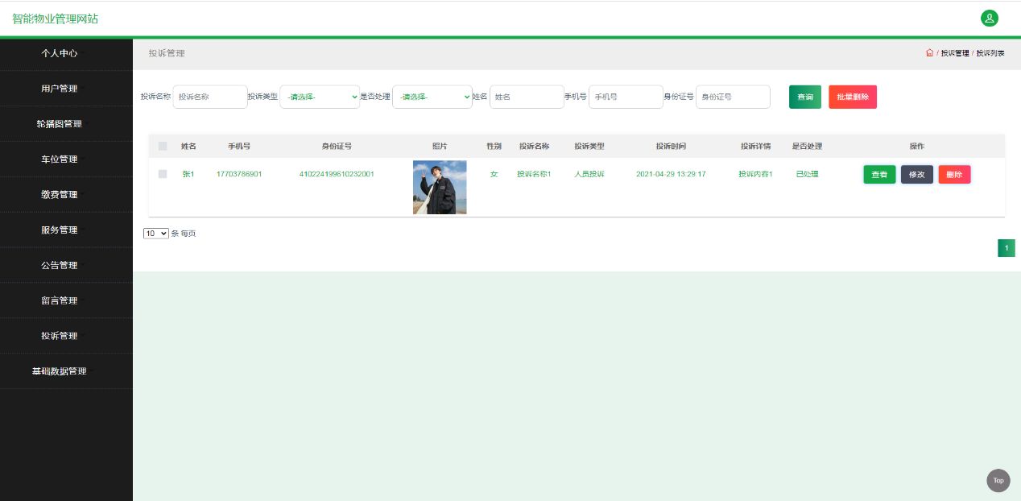The height and width of the screenshot is (501, 1021).
Task: Click the red 批量删除 button
Action: coord(853,97)
